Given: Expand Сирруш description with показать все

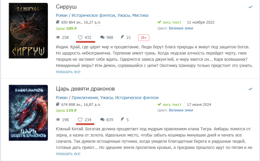Looking at the screenshot, I should 68,72.
